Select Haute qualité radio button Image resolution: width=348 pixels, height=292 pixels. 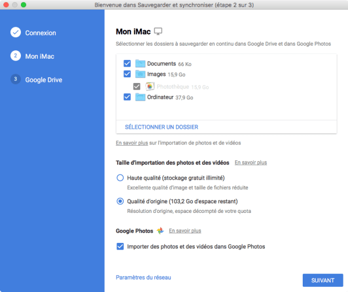tap(120, 178)
